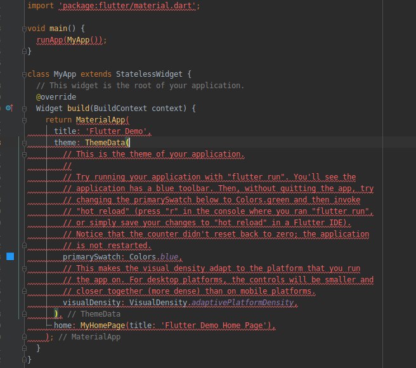Click the 'home' property name

coord(63,325)
